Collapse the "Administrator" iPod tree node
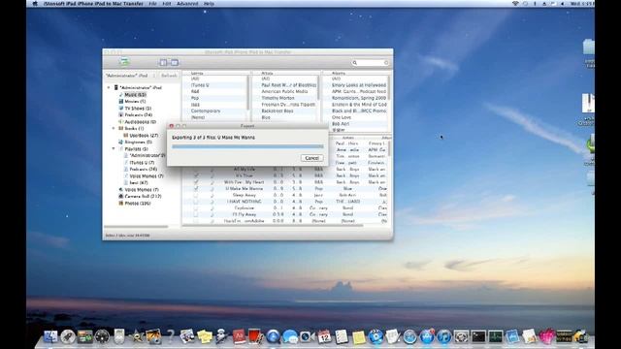621x349 pixels. (x=109, y=87)
